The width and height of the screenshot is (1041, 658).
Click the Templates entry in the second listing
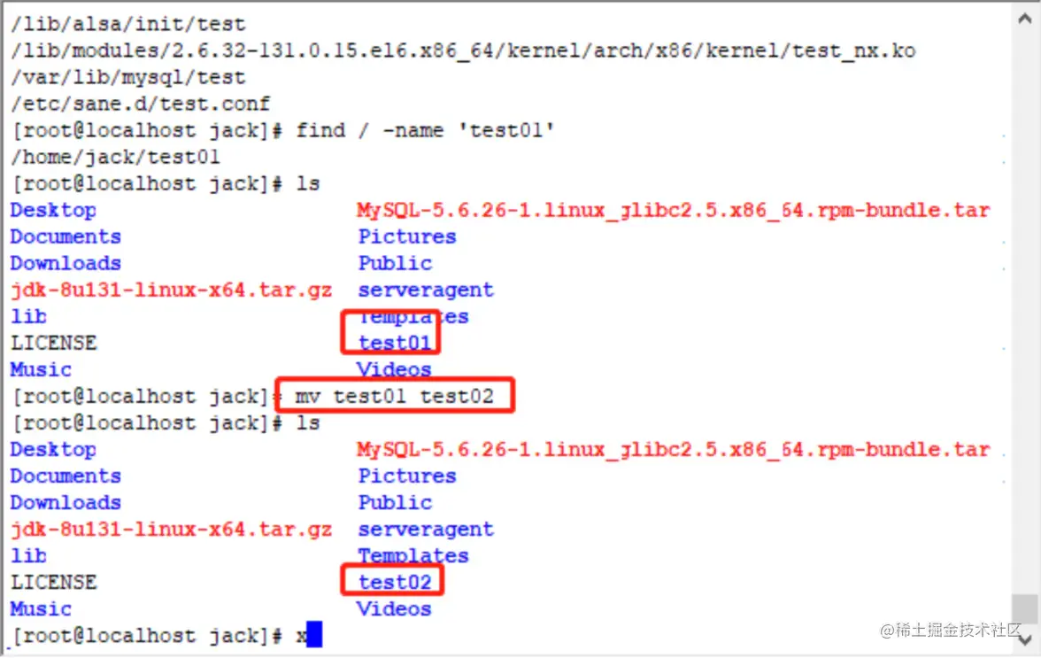413,556
